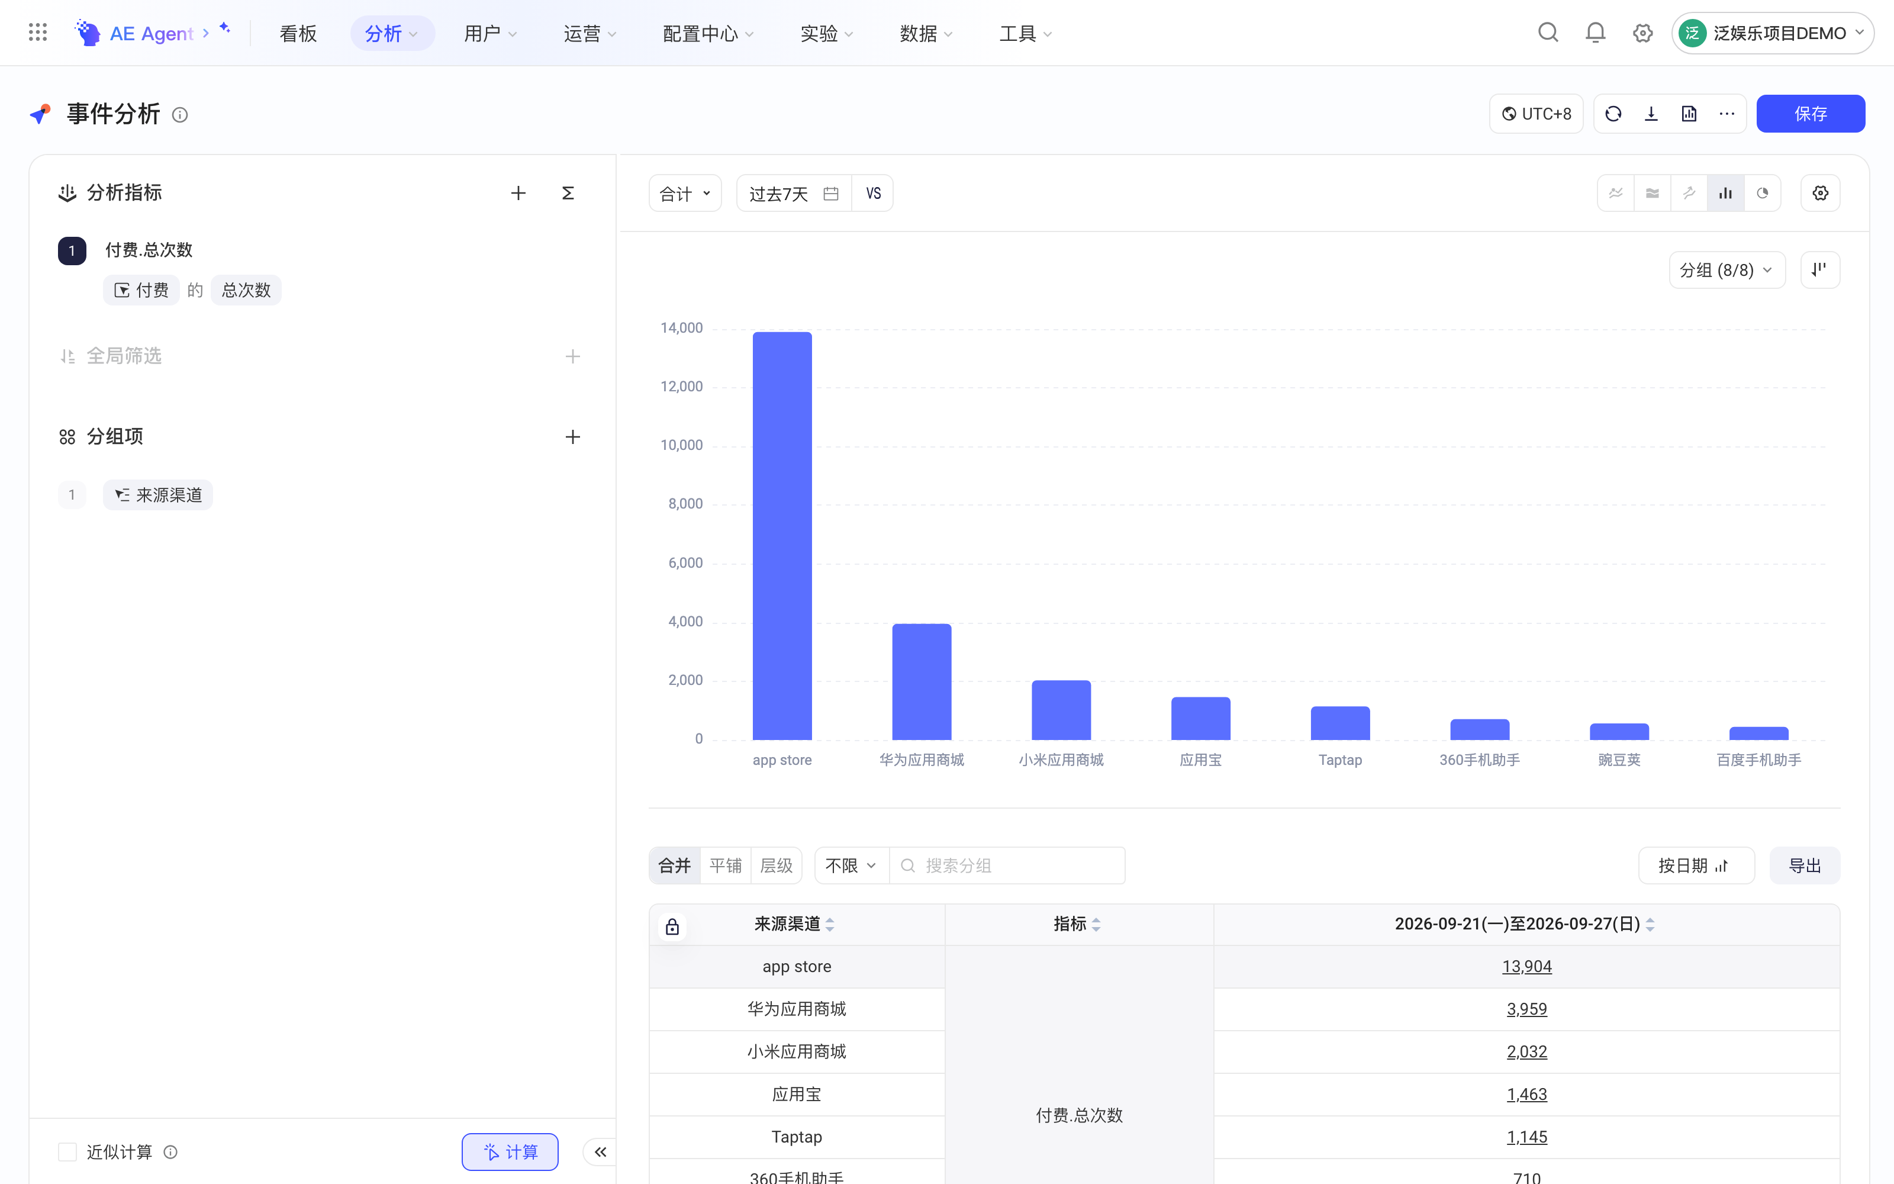Open the more options ellipsis menu
The image size is (1894, 1184).
pyautogui.click(x=1727, y=114)
